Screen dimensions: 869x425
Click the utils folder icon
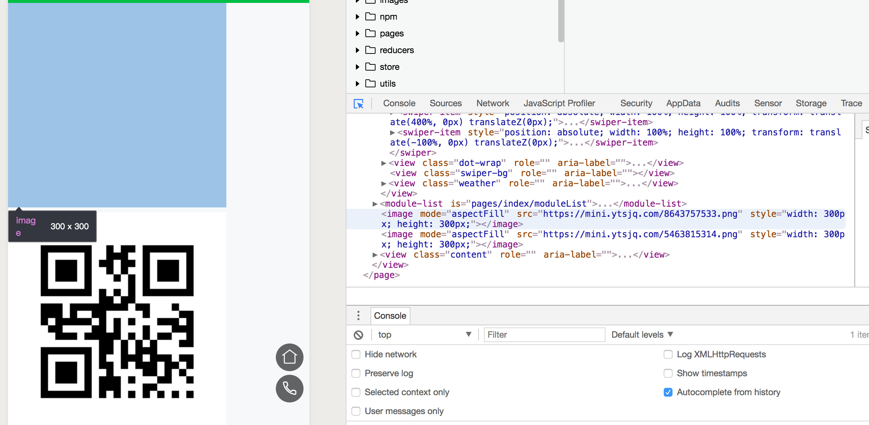[370, 84]
